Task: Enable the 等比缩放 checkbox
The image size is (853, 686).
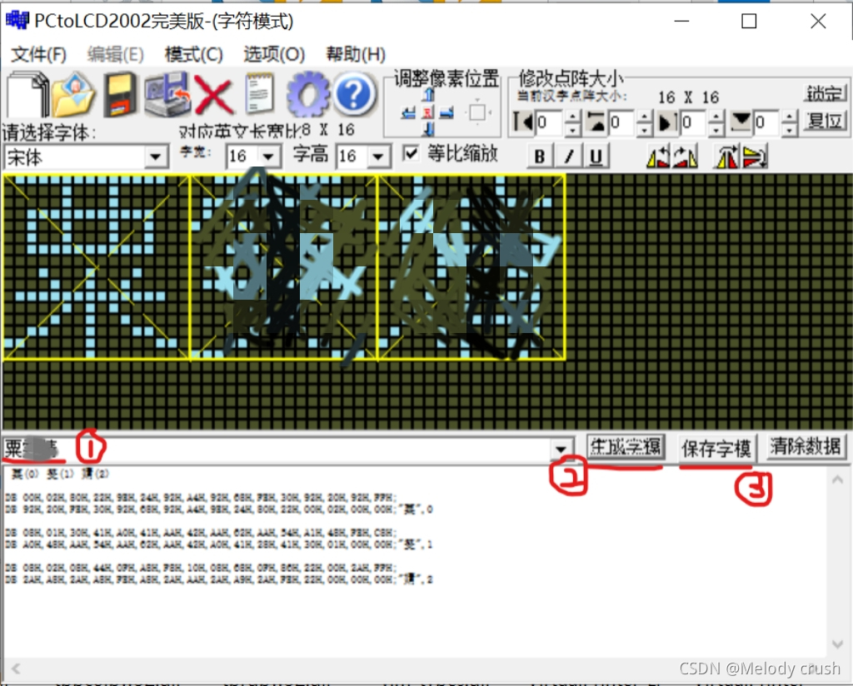Action: pyautogui.click(x=412, y=152)
